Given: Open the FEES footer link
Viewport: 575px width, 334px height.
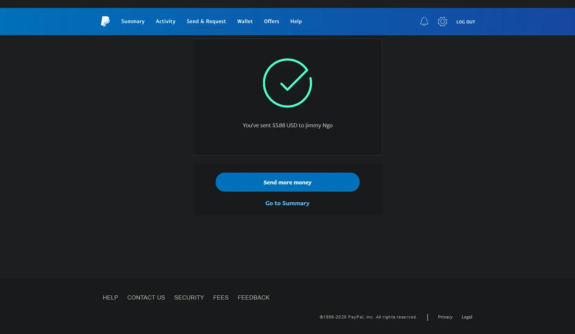Looking at the screenshot, I should tap(221, 298).
